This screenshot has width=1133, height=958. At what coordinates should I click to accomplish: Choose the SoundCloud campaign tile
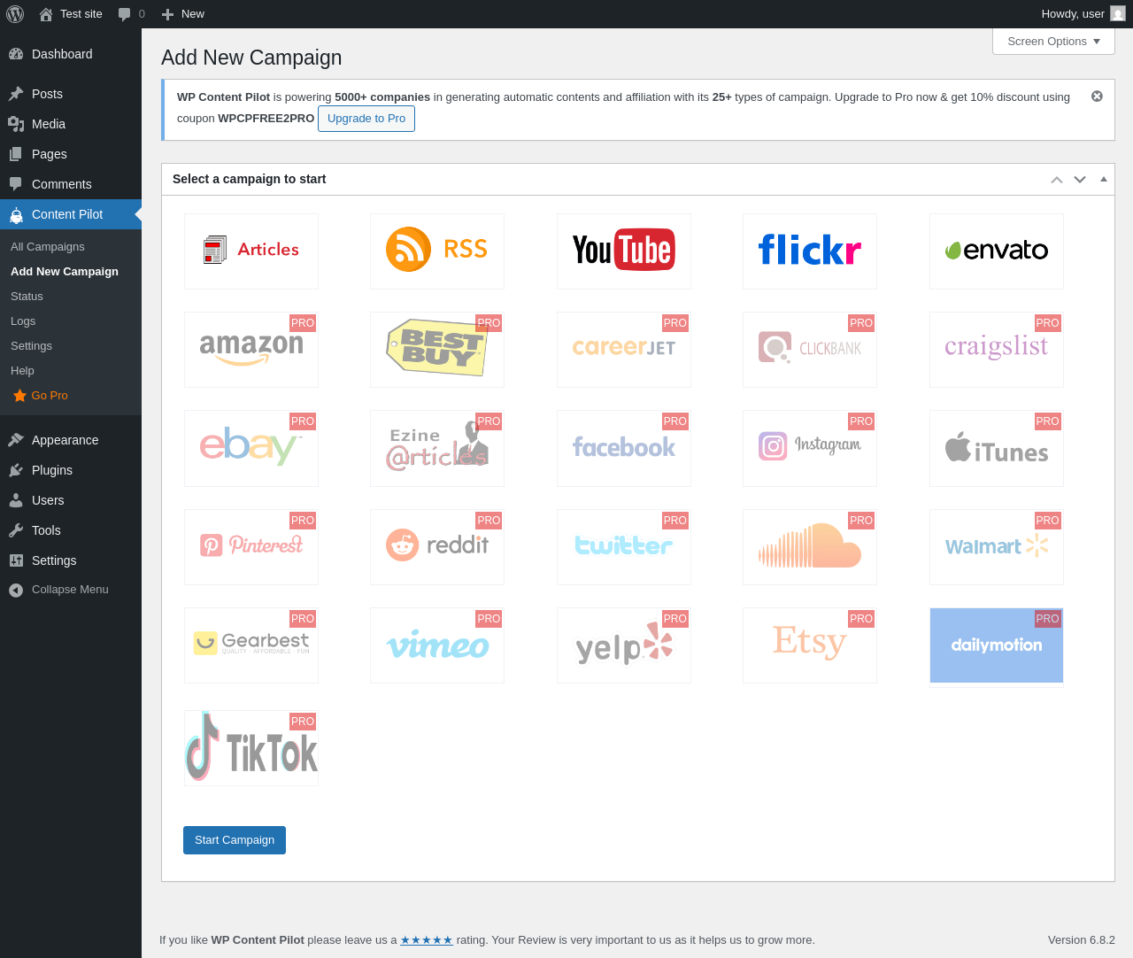(x=810, y=547)
